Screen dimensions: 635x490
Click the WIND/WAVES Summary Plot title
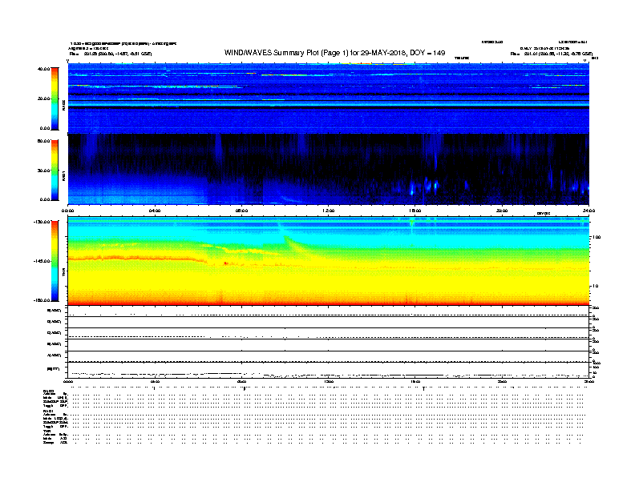click(334, 53)
